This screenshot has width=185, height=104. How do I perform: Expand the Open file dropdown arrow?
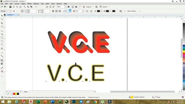[8, 7]
